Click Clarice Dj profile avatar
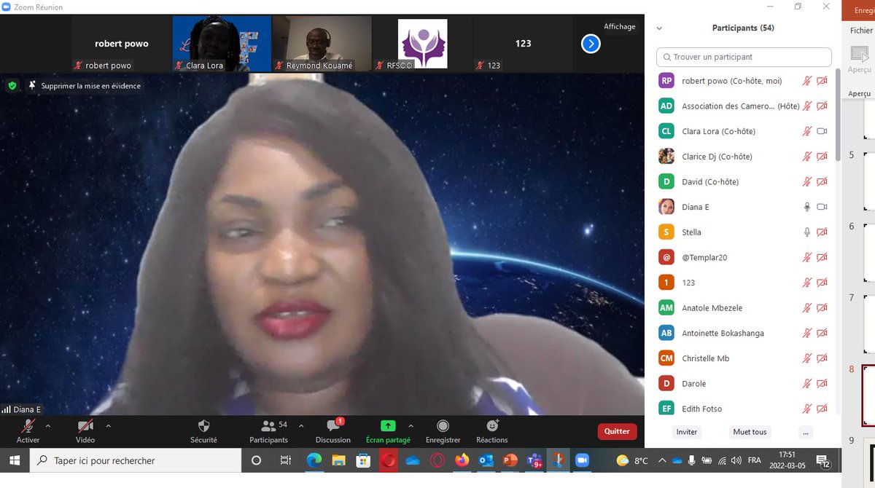This screenshot has height=488, width=875. [x=666, y=157]
